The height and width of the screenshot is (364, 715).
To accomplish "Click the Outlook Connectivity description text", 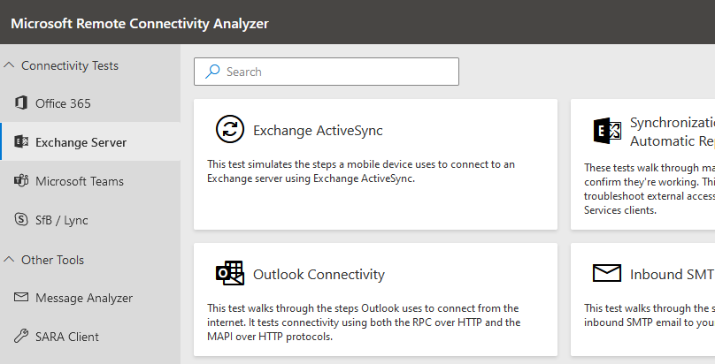I will point(364,322).
